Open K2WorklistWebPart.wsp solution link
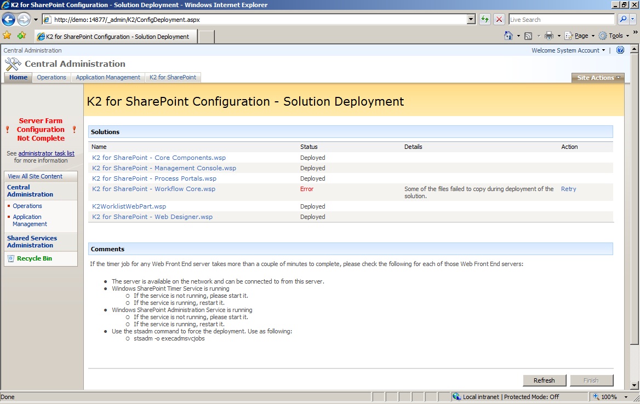Screen dimensions: 640x404 coord(129,207)
